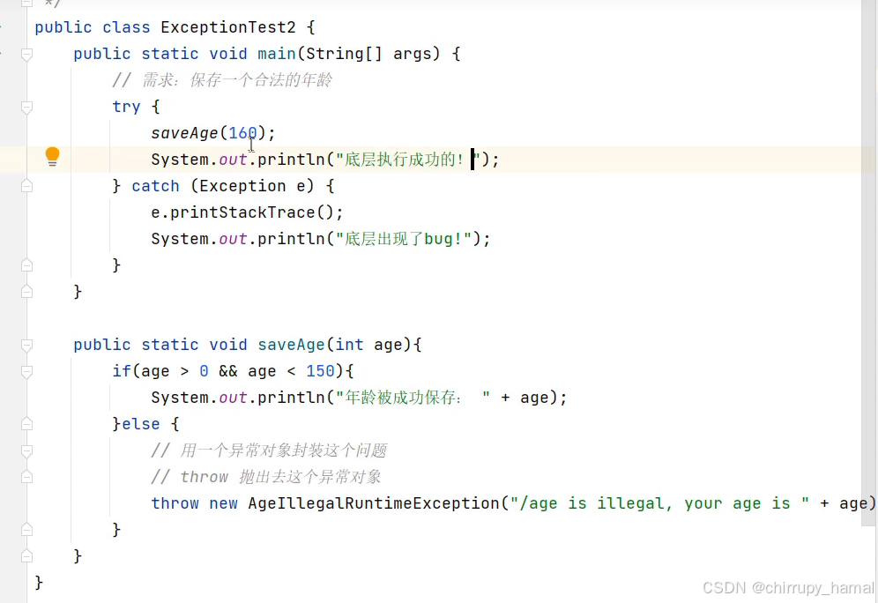Image resolution: width=878 pixels, height=603 pixels.
Task: Collapse the try block fold marker
Action: (x=26, y=107)
